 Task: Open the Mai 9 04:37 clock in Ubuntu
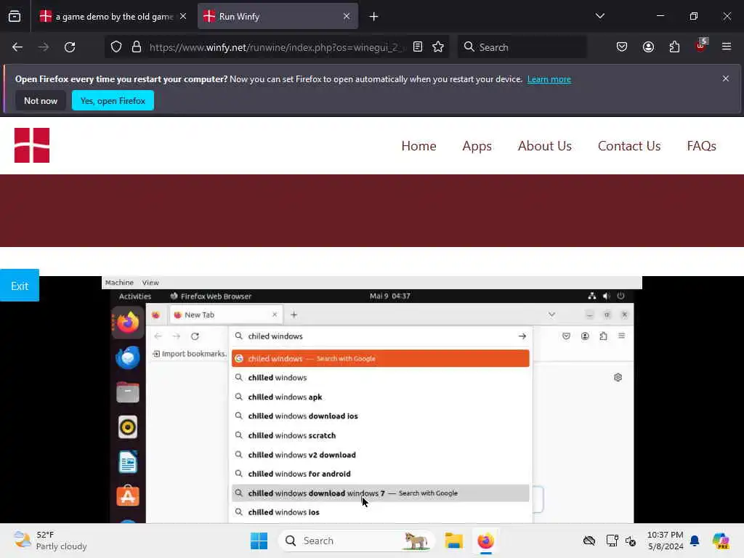[389, 296]
